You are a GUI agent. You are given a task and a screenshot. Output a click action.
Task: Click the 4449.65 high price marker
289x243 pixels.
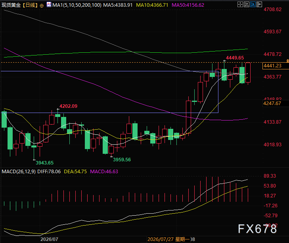click(235, 58)
